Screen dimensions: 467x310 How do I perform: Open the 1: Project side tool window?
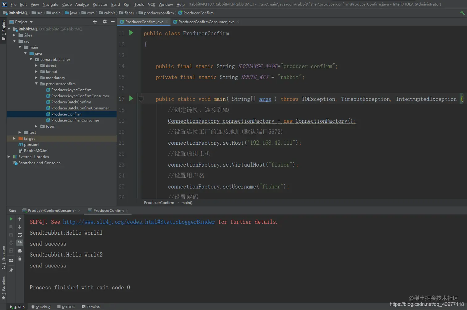click(x=3, y=30)
